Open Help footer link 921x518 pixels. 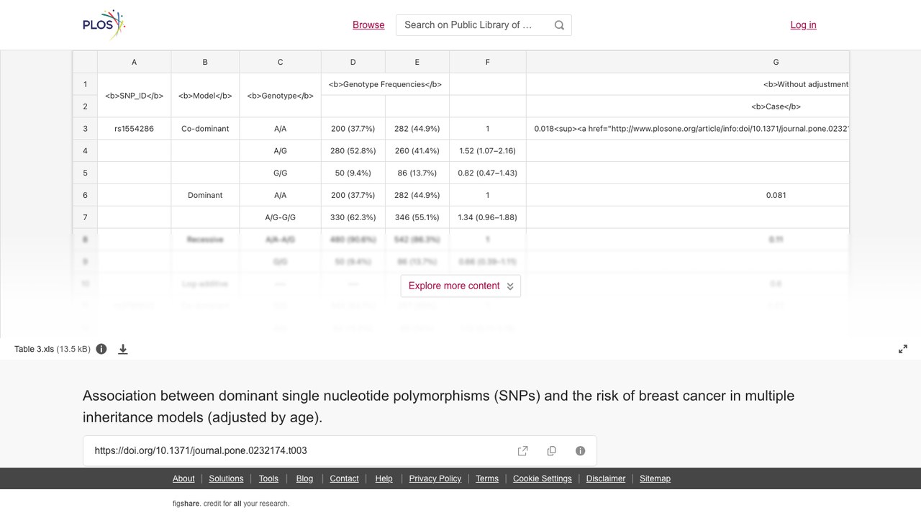[x=384, y=478]
